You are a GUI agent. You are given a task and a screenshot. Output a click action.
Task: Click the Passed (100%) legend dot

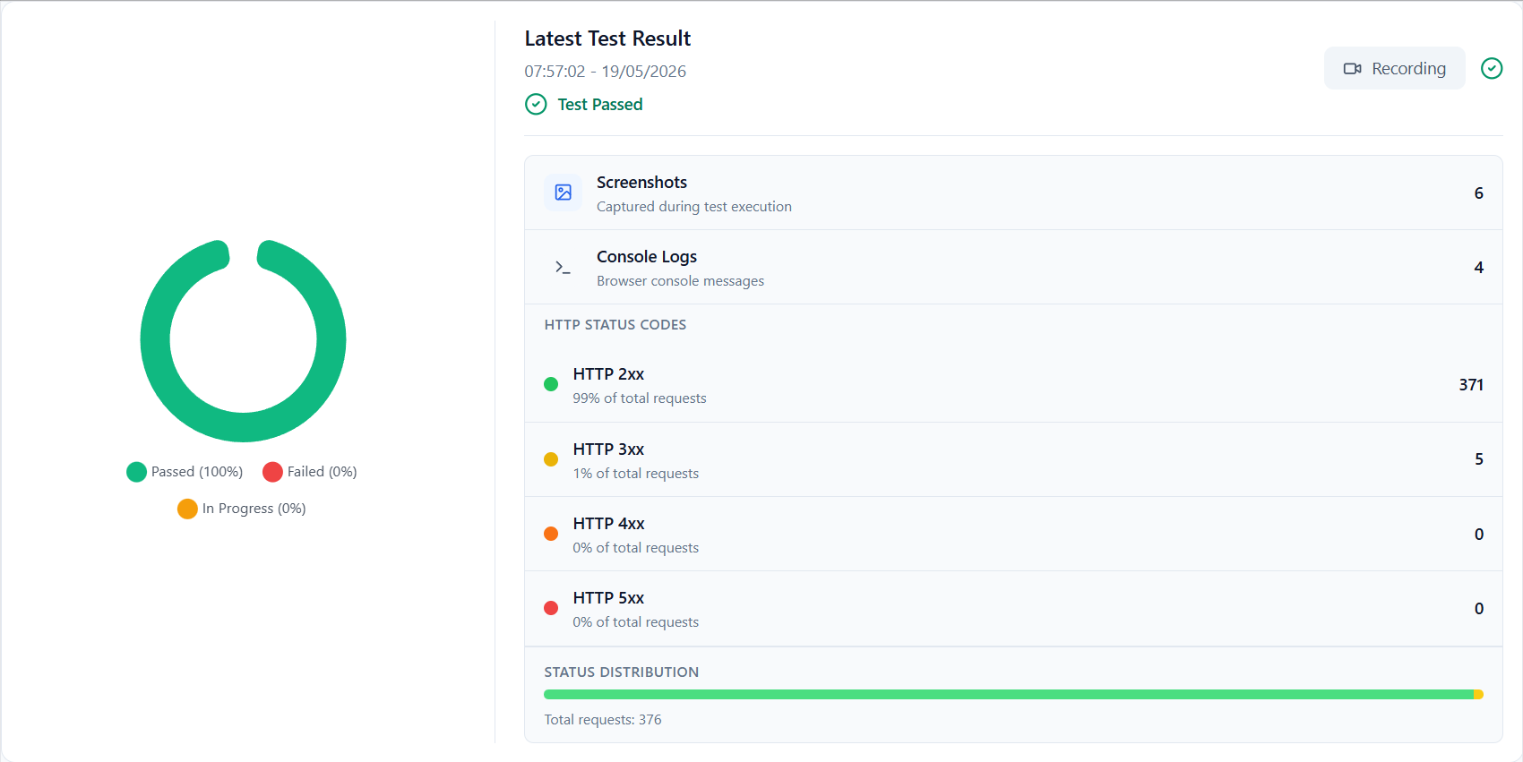[136, 472]
